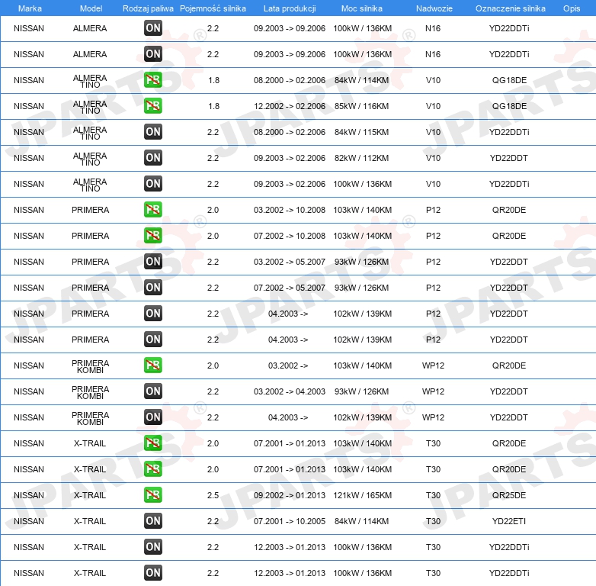596x586 pixels.
Task: Click production years 07.2002 -> 05.2007
Action: (x=290, y=288)
